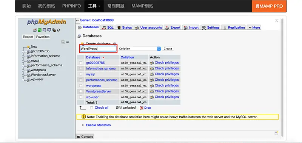Tick the checkbox for mysql database
This screenshot has height=143, width=302.
click(x=80, y=74)
